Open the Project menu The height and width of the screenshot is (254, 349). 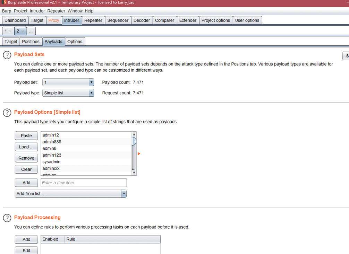coord(20,11)
